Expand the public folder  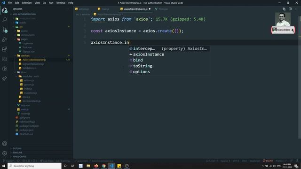[23, 23]
